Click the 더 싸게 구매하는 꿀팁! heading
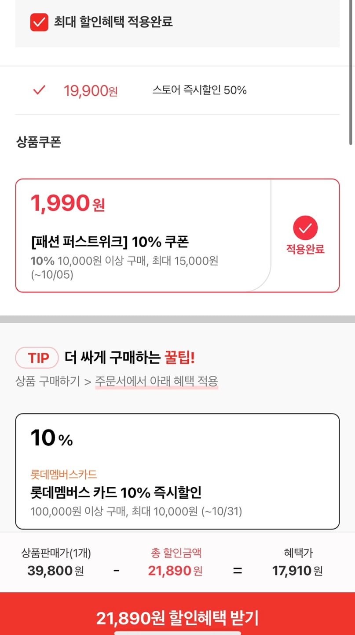Viewport: 355px width, 635px height. [129, 358]
